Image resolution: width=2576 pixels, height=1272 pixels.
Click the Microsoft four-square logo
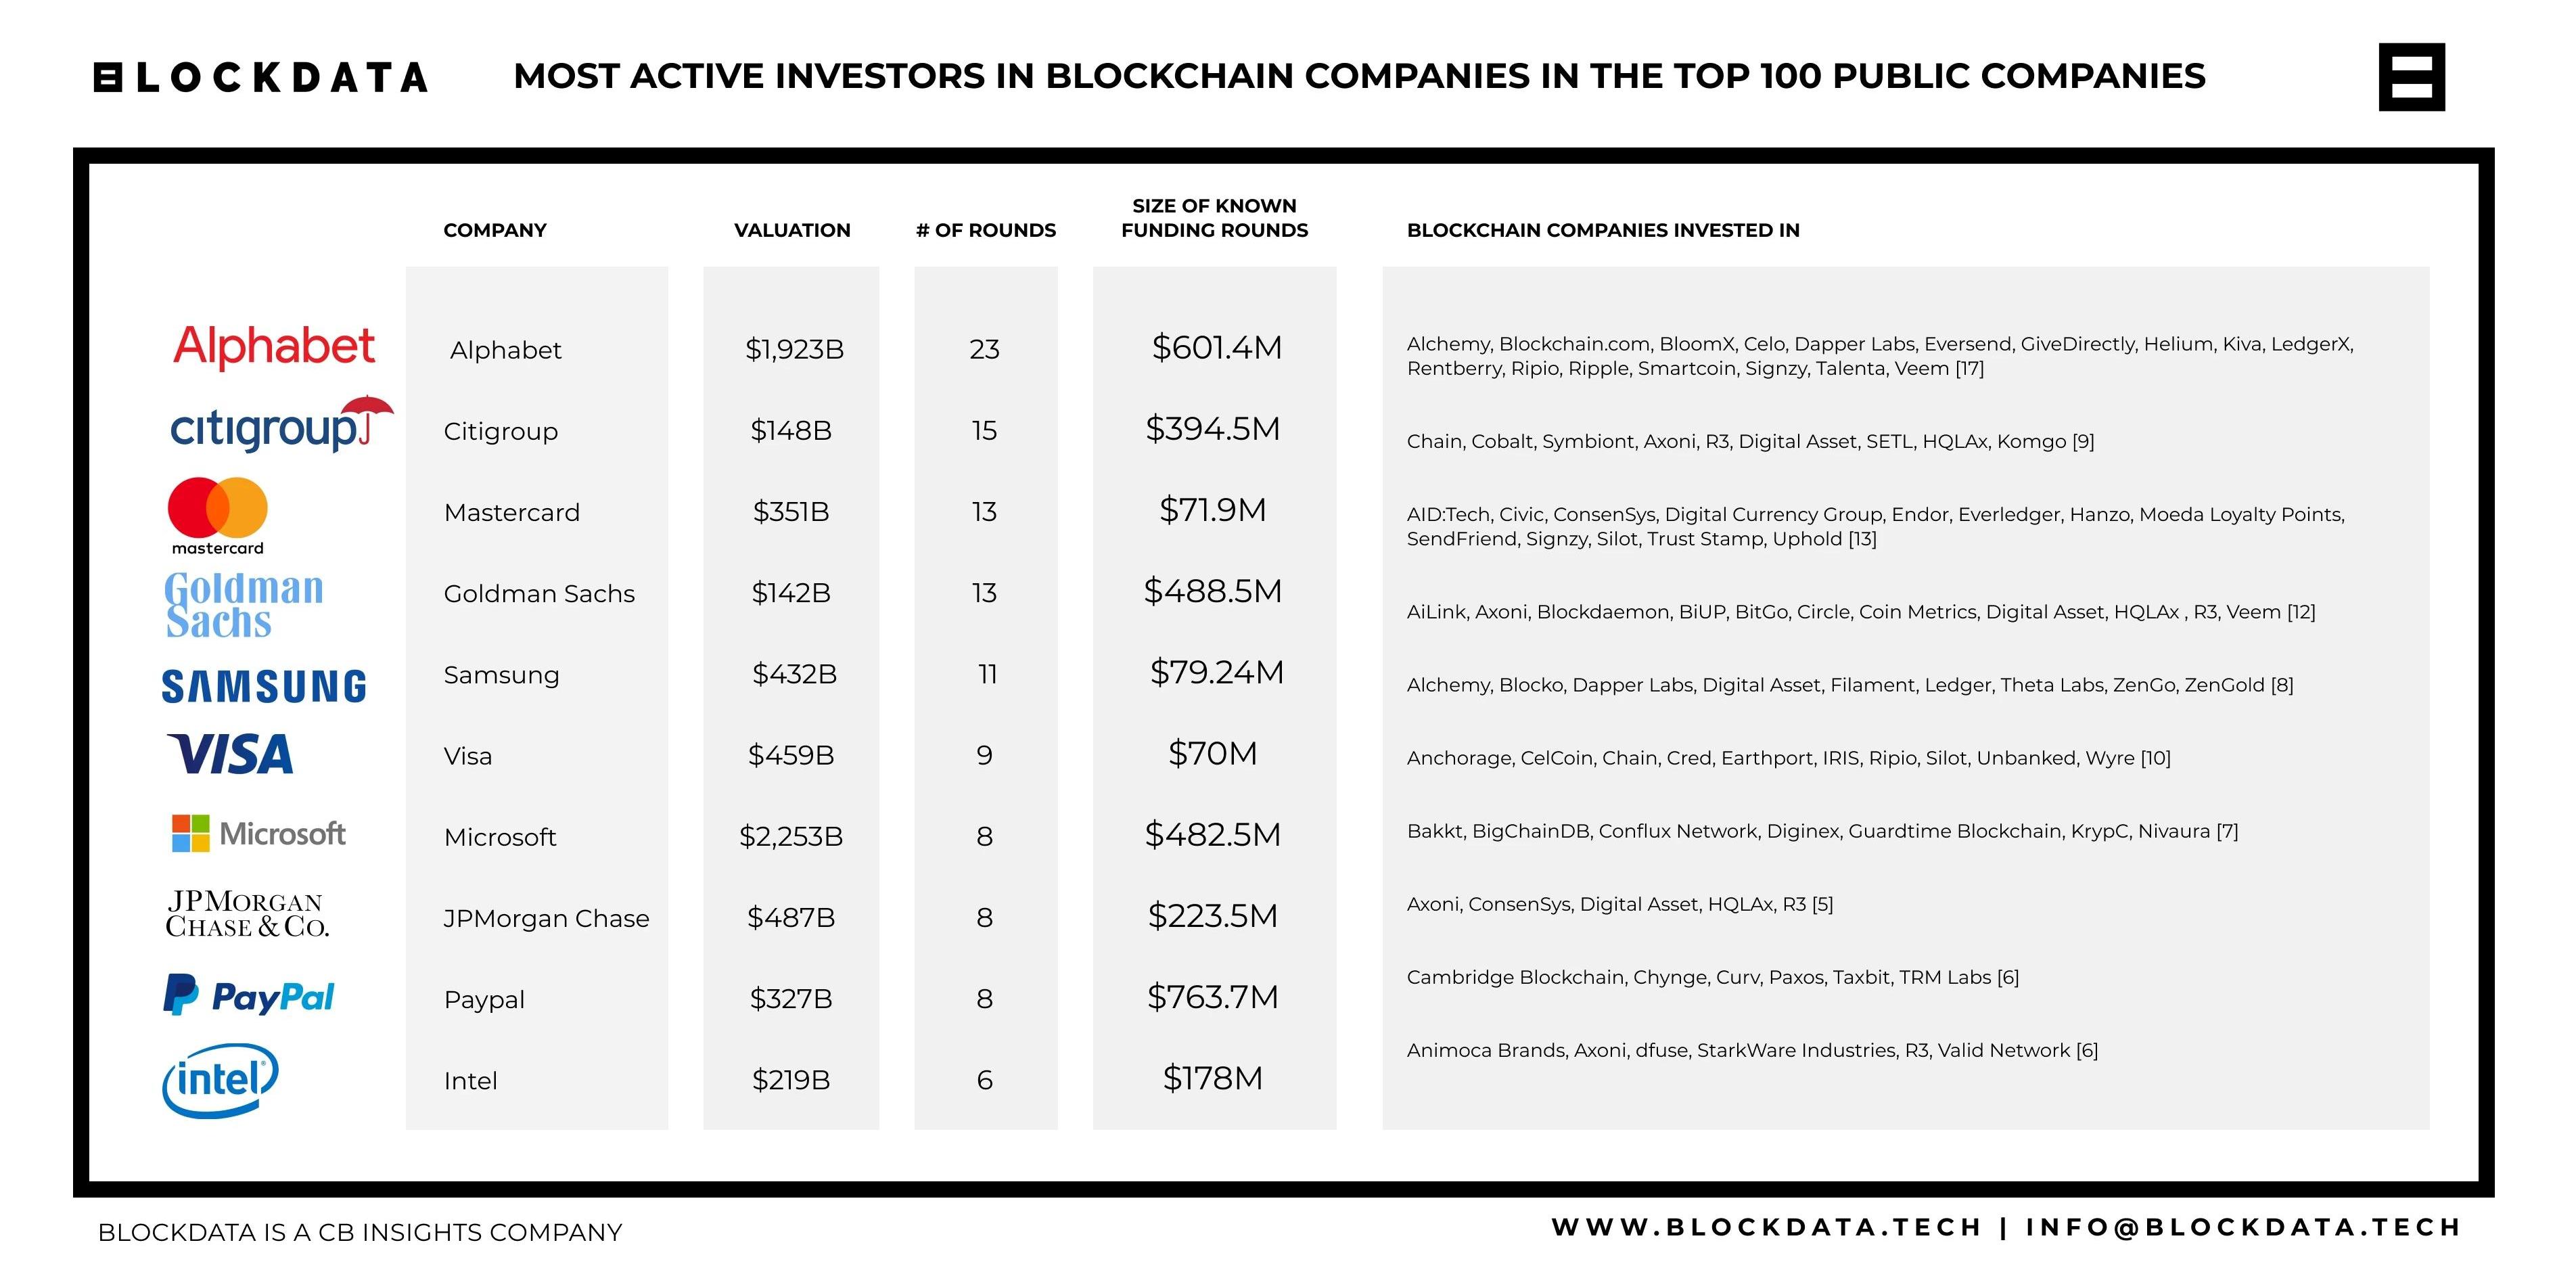click(x=191, y=833)
